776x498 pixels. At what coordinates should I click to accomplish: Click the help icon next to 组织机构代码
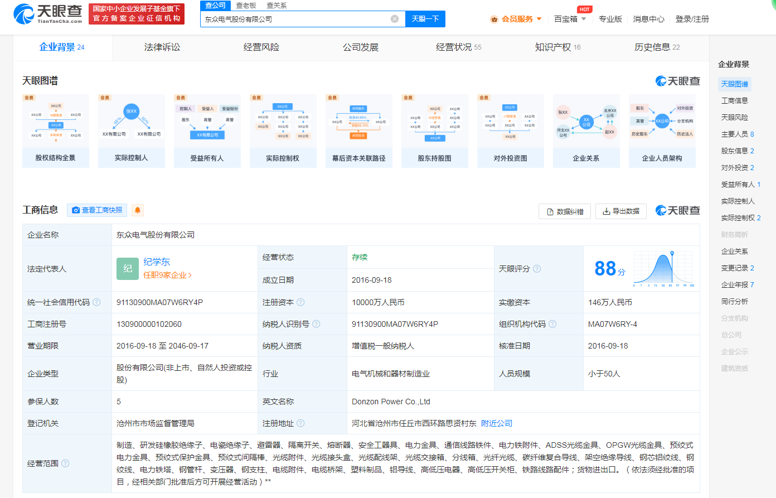point(552,324)
